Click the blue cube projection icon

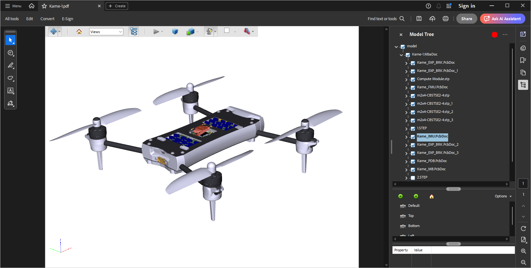coord(175,32)
